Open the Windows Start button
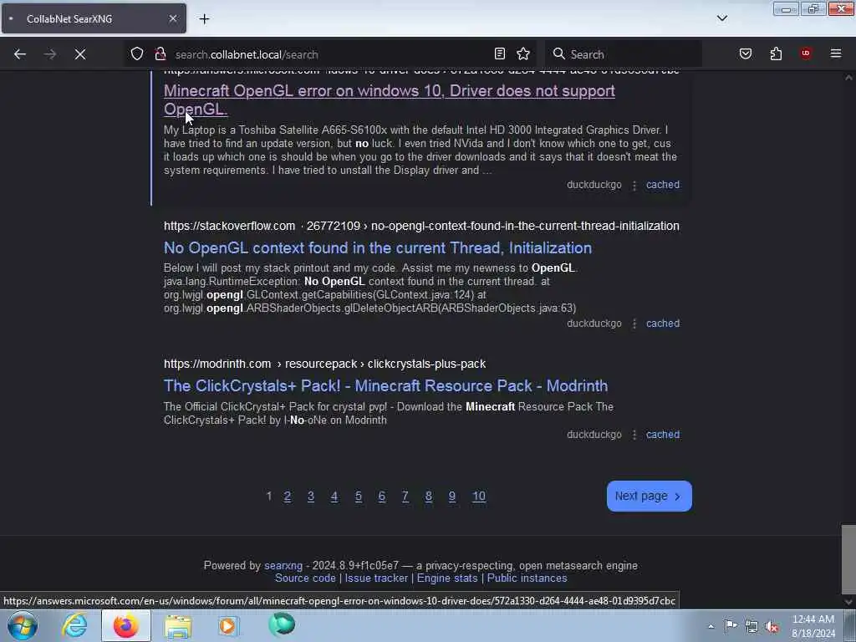 [x=22, y=625]
